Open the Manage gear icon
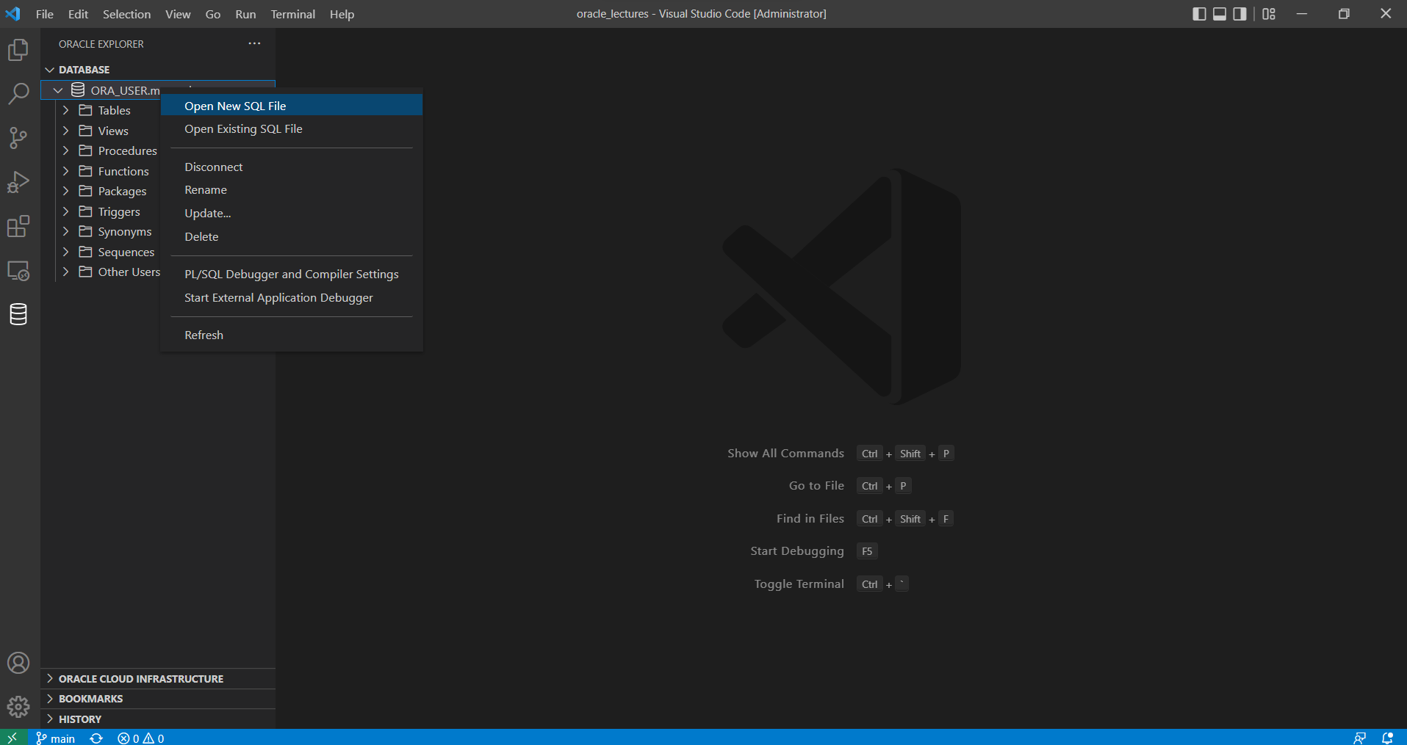 (x=18, y=707)
